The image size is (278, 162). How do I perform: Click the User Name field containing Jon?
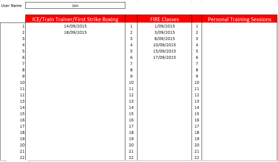pyautogui.click(x=75, y=6)
